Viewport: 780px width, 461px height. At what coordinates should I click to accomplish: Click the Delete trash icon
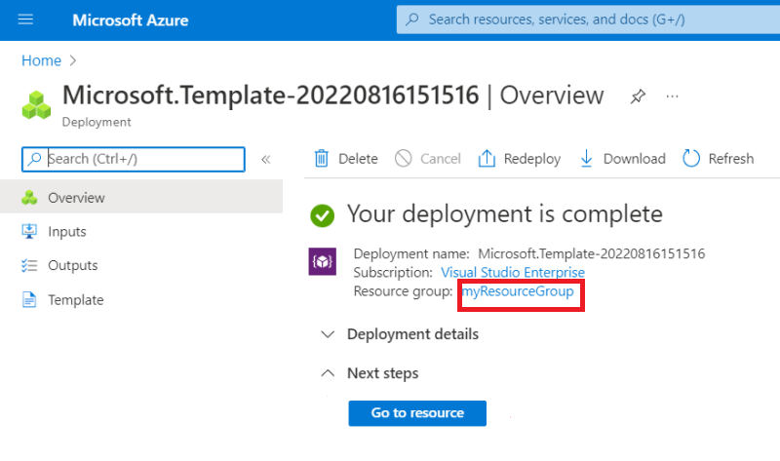321,159
